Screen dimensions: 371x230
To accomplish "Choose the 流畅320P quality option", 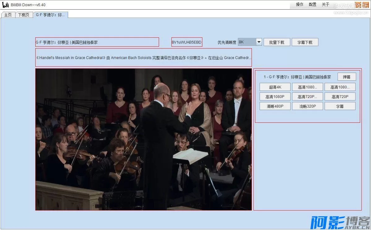I will [307, 106].
